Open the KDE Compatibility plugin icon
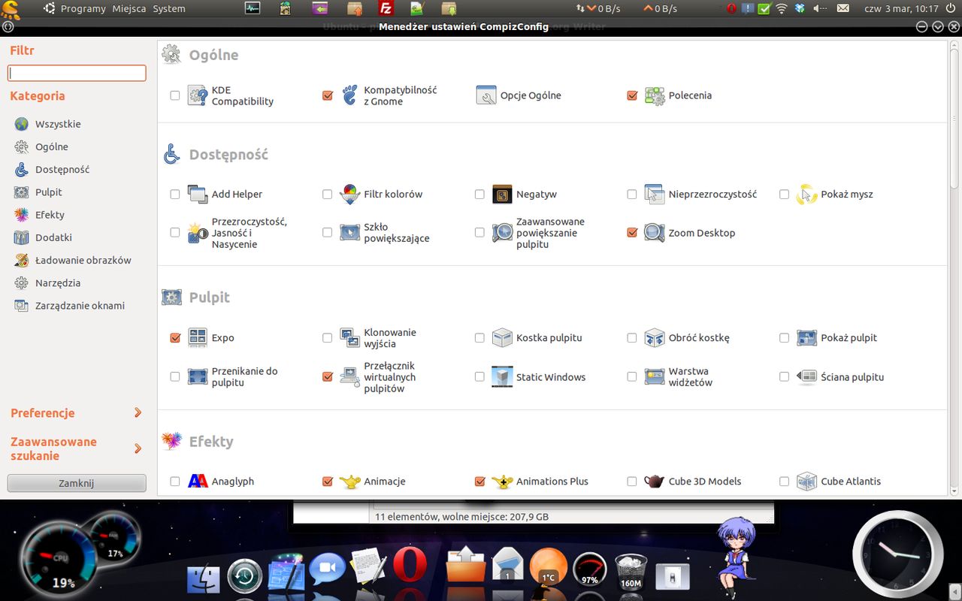The height and width of the screenshot is (601, 962). point(198,95)
